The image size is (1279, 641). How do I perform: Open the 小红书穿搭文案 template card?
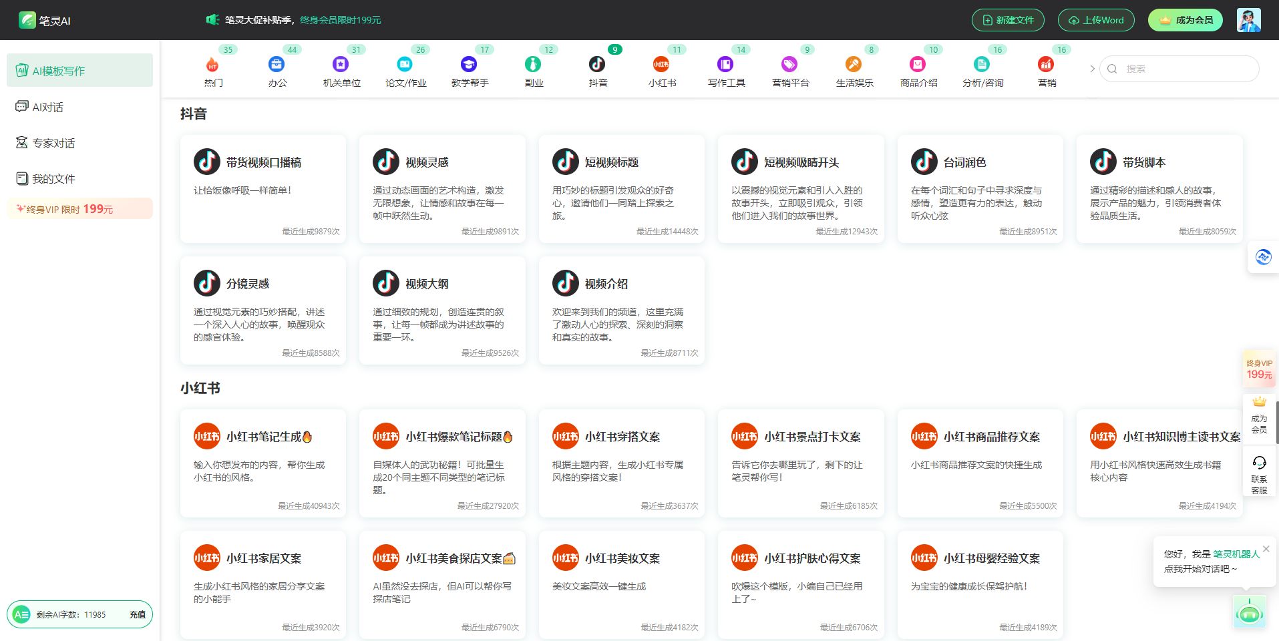tap(622, 463)
